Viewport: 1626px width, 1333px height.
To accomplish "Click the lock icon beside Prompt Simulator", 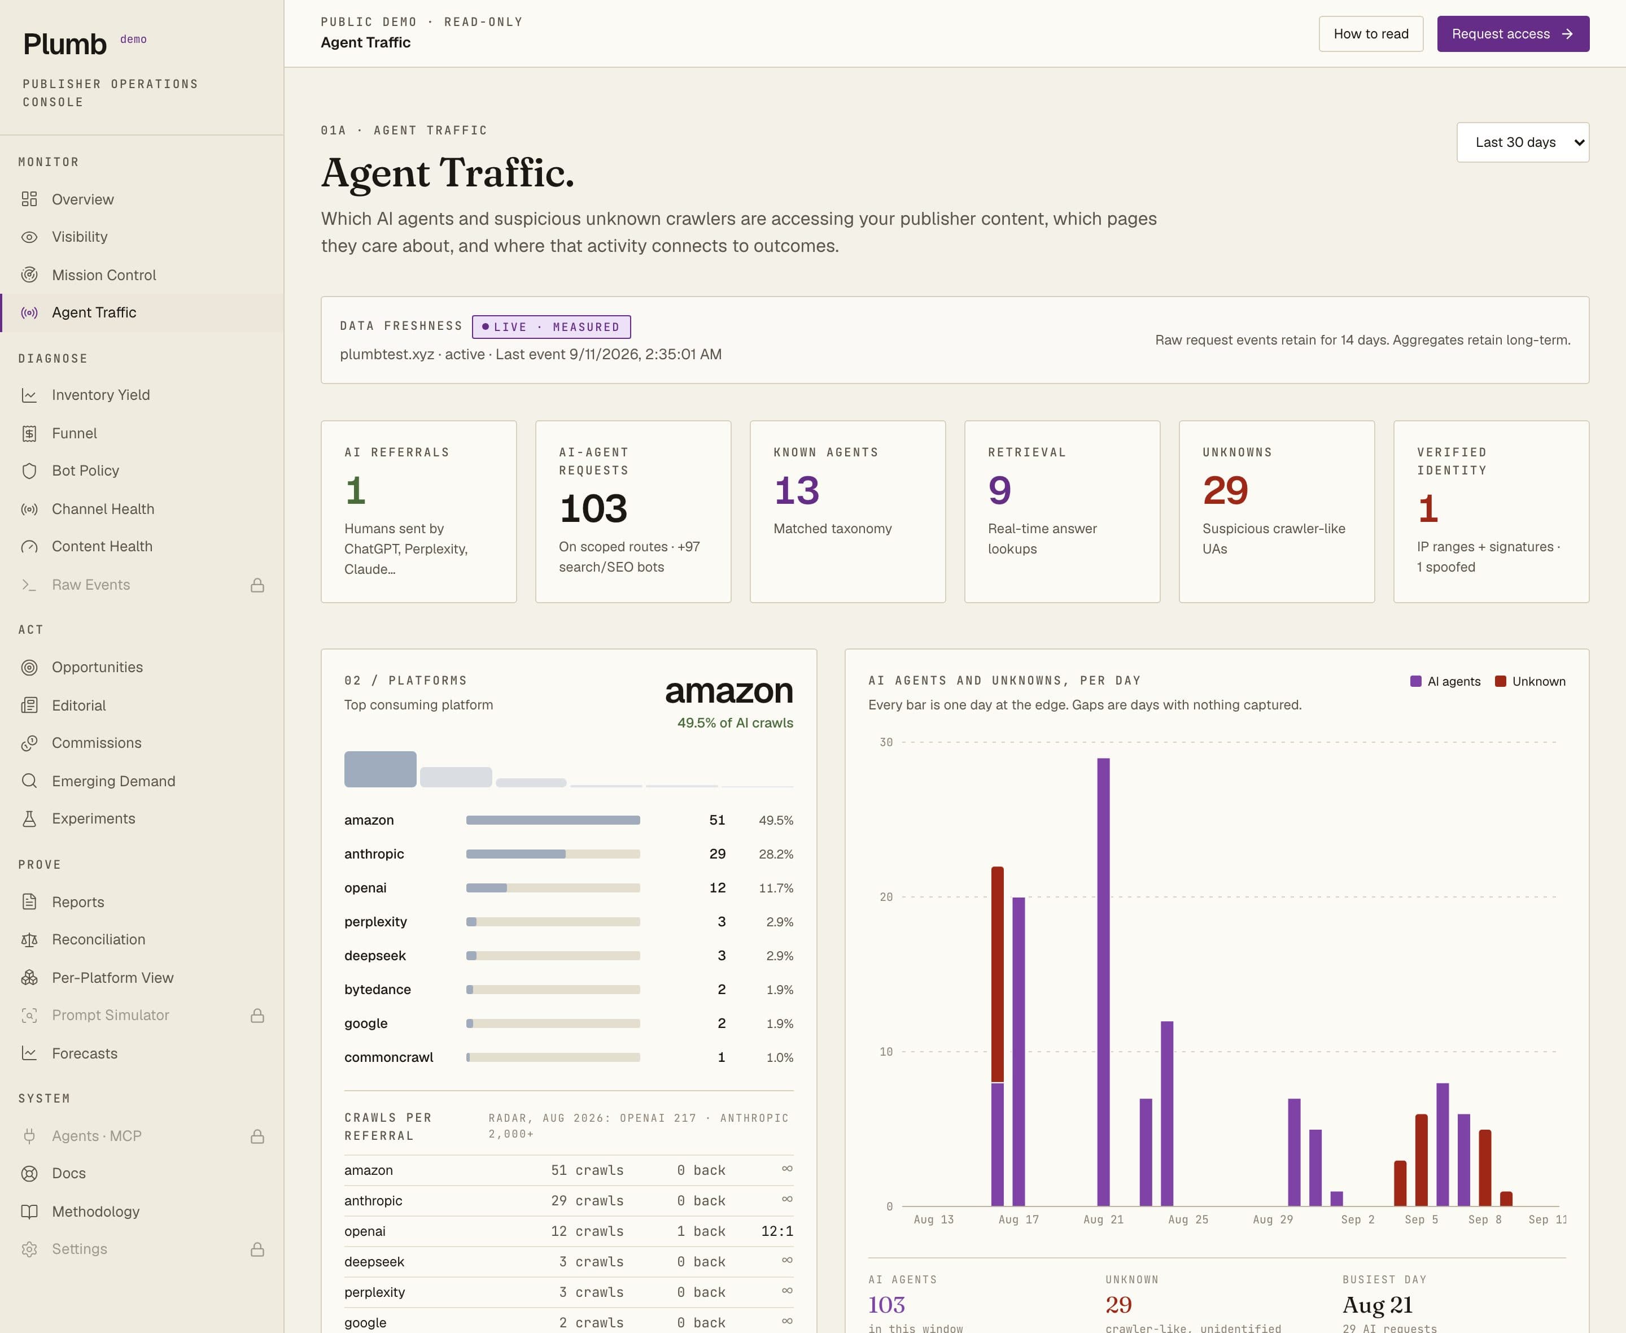I will (258, 1015).
